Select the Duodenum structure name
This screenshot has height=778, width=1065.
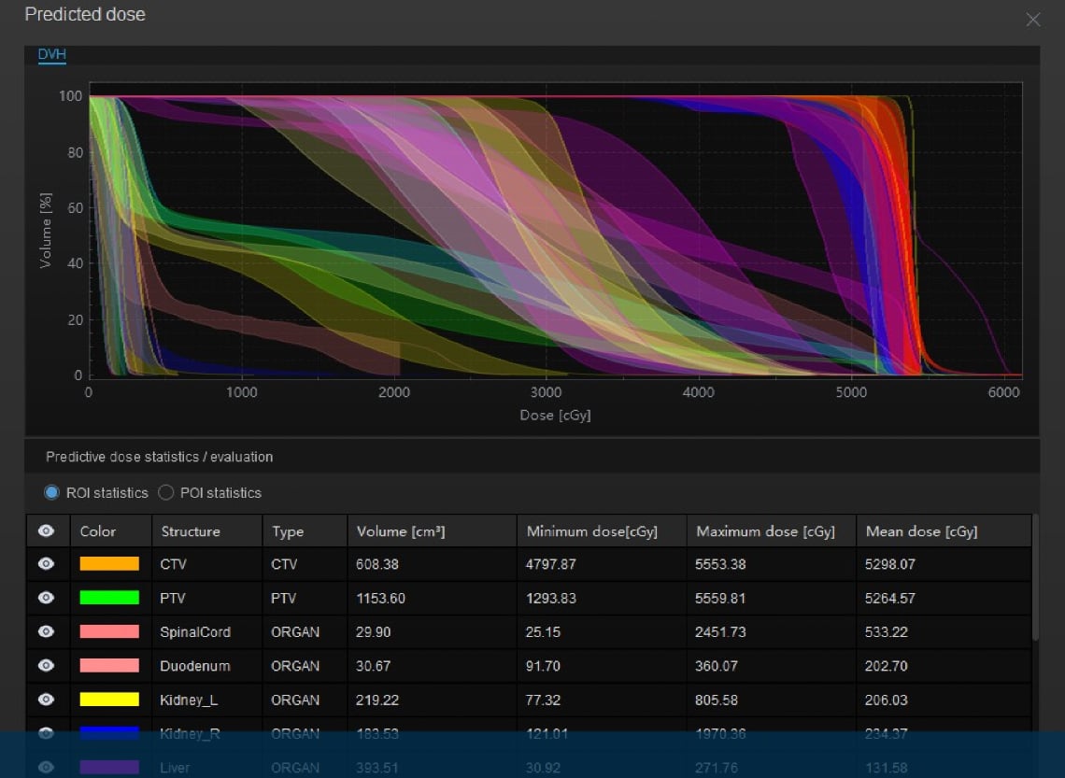[x=195, y=666]
